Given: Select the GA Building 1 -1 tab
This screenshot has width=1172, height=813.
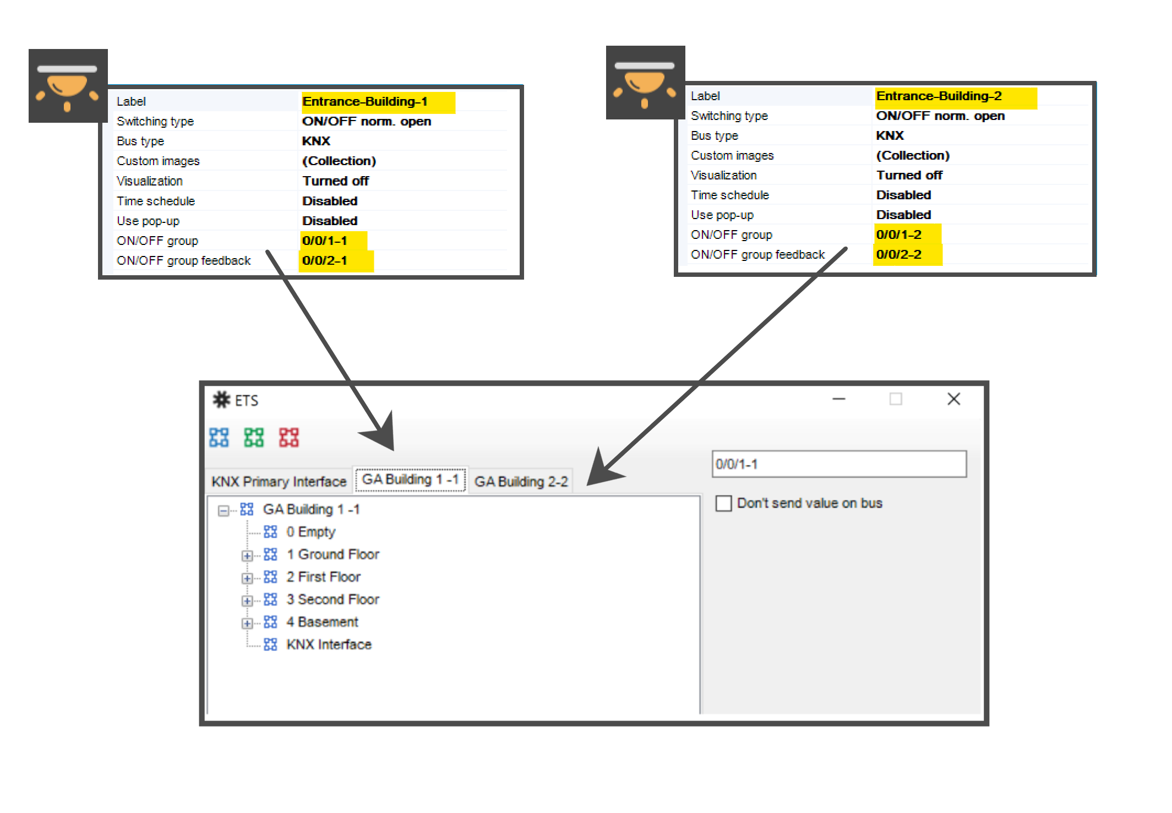Looking at the screenshot, I should coord(410,479).
